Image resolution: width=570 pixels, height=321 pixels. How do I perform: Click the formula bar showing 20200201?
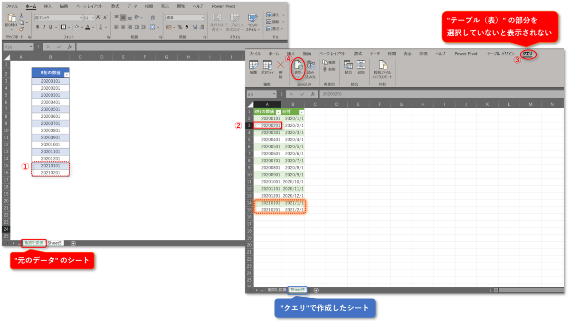coord(442,94)
